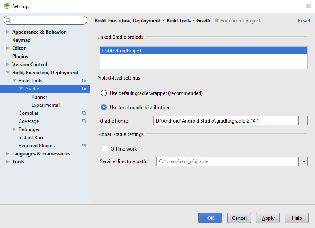Image resolution: width=315 pixels, height=228 pixels.
Task: Click the For current project icon in header
Action: tap(217, 21)
